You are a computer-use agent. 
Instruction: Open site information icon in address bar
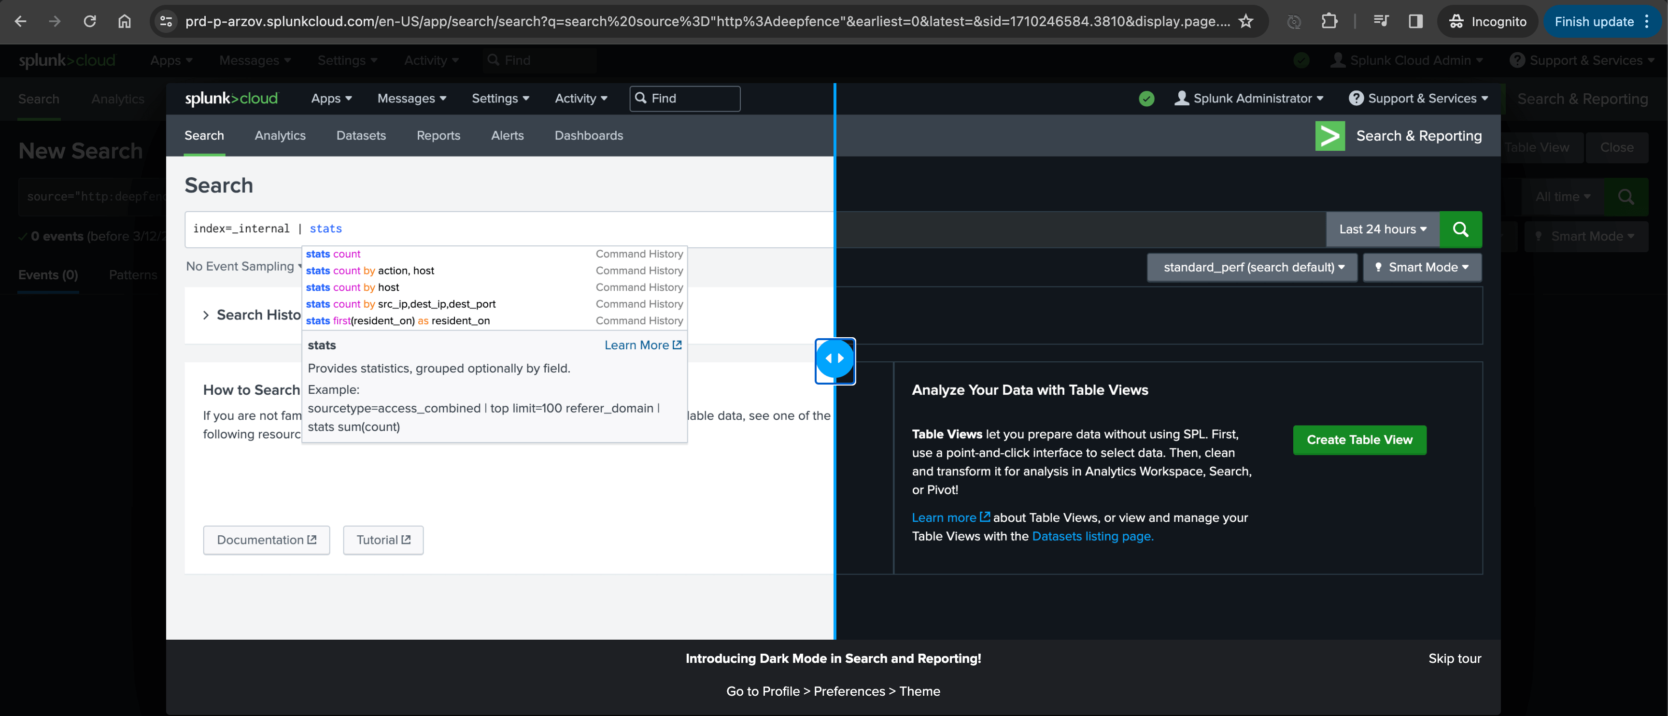tap(167, 21)
